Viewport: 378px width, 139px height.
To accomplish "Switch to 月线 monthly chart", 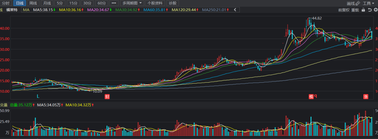I will click(47, 3).
